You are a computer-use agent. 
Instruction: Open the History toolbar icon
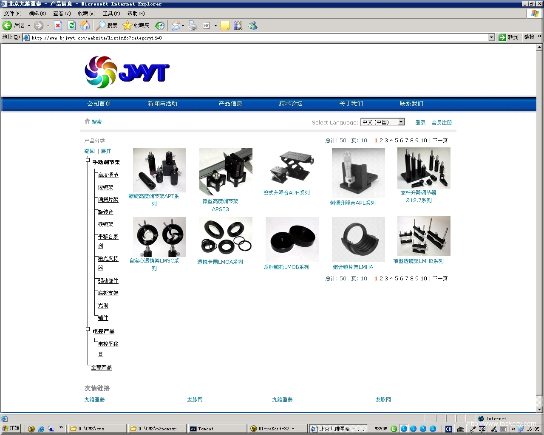pos(160,25)
